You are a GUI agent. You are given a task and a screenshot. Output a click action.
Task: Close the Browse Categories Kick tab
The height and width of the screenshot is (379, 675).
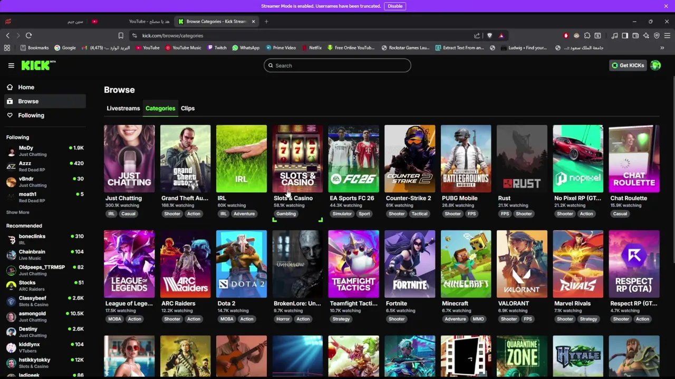(253, 22)
